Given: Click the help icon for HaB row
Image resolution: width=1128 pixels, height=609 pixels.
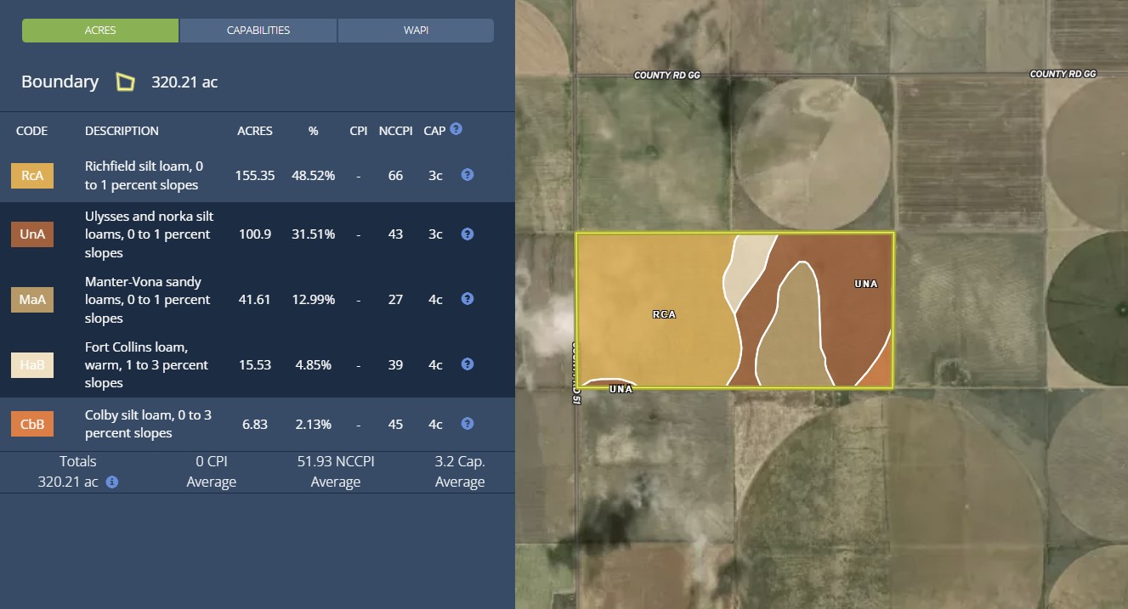Looking at the screenshot, I should pos(467,364).
